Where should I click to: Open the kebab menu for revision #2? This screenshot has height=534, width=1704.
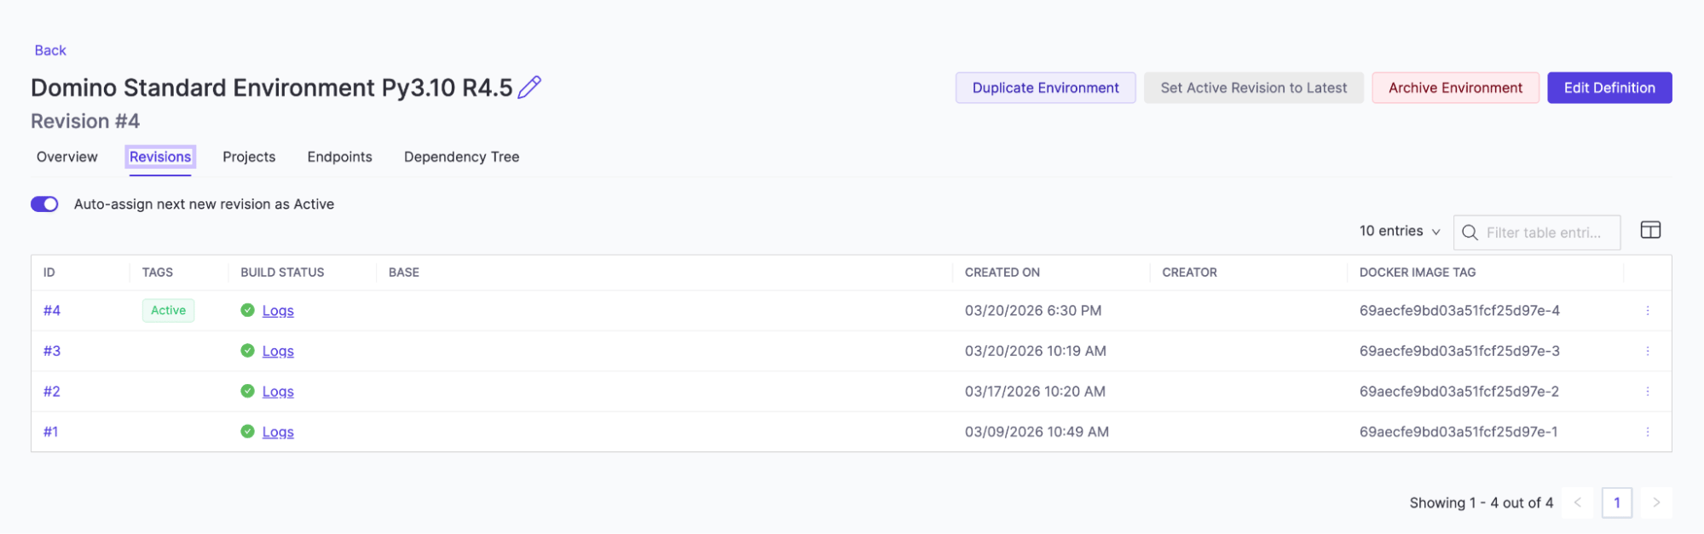tap(1647, 392)
